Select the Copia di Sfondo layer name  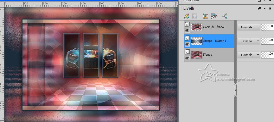(x=213, y=27)
